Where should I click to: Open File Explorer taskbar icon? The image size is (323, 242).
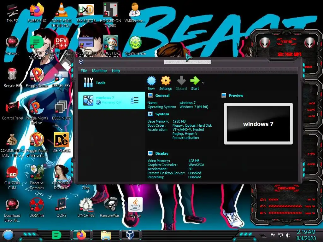(106, 235)
